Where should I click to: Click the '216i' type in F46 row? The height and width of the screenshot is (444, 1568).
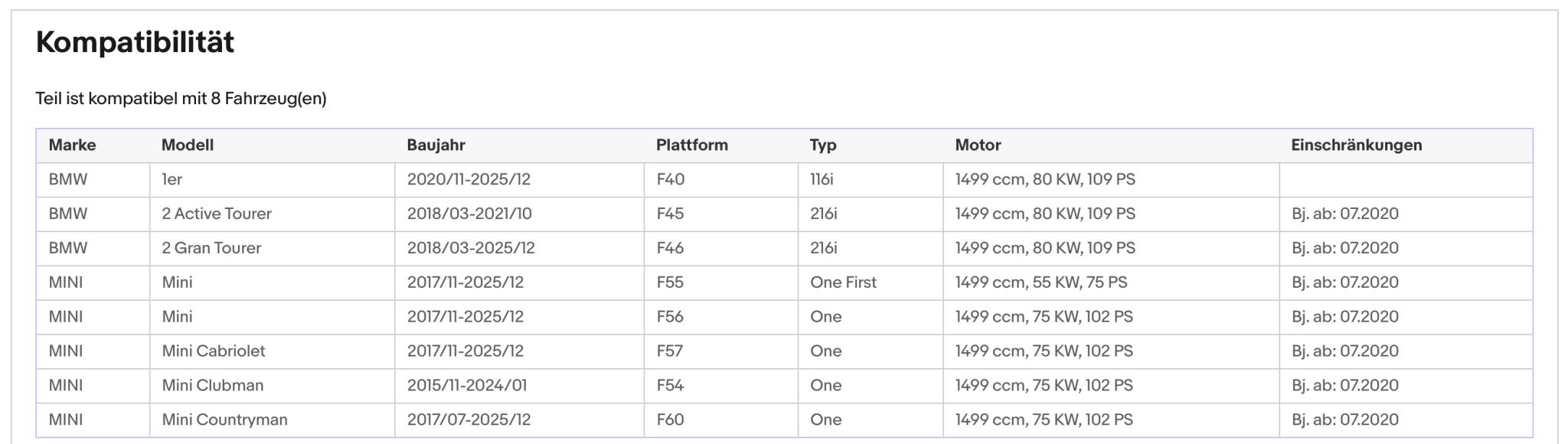[871, 249]
